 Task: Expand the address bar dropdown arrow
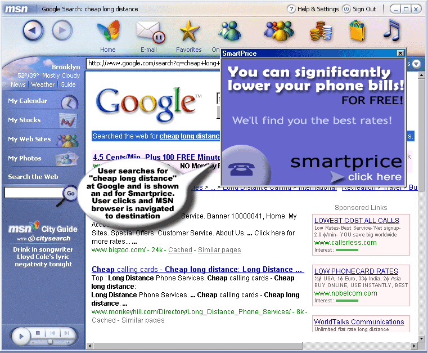coord(416,64)
